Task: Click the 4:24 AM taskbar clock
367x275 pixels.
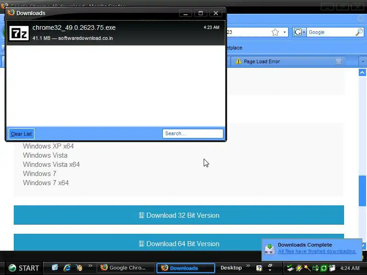Action: coord(350,268)
